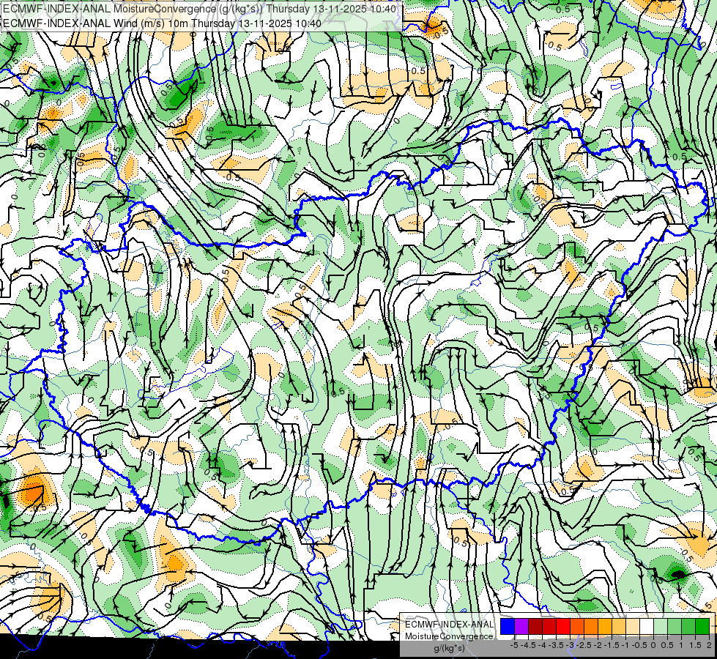The image size is (717, 659).
Task: Click the legend unit label g/(kg*s)
Action: click(x=449, y=649)
